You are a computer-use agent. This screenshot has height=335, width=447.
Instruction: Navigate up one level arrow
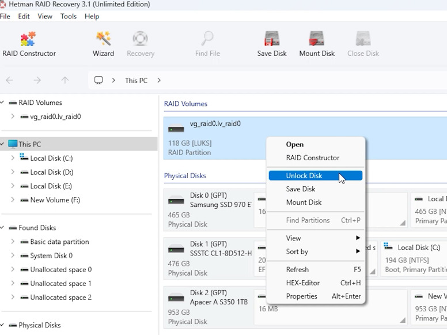[65, 81]
